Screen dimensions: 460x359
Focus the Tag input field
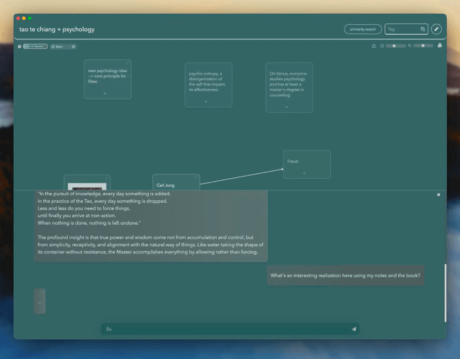coord(406,29)
